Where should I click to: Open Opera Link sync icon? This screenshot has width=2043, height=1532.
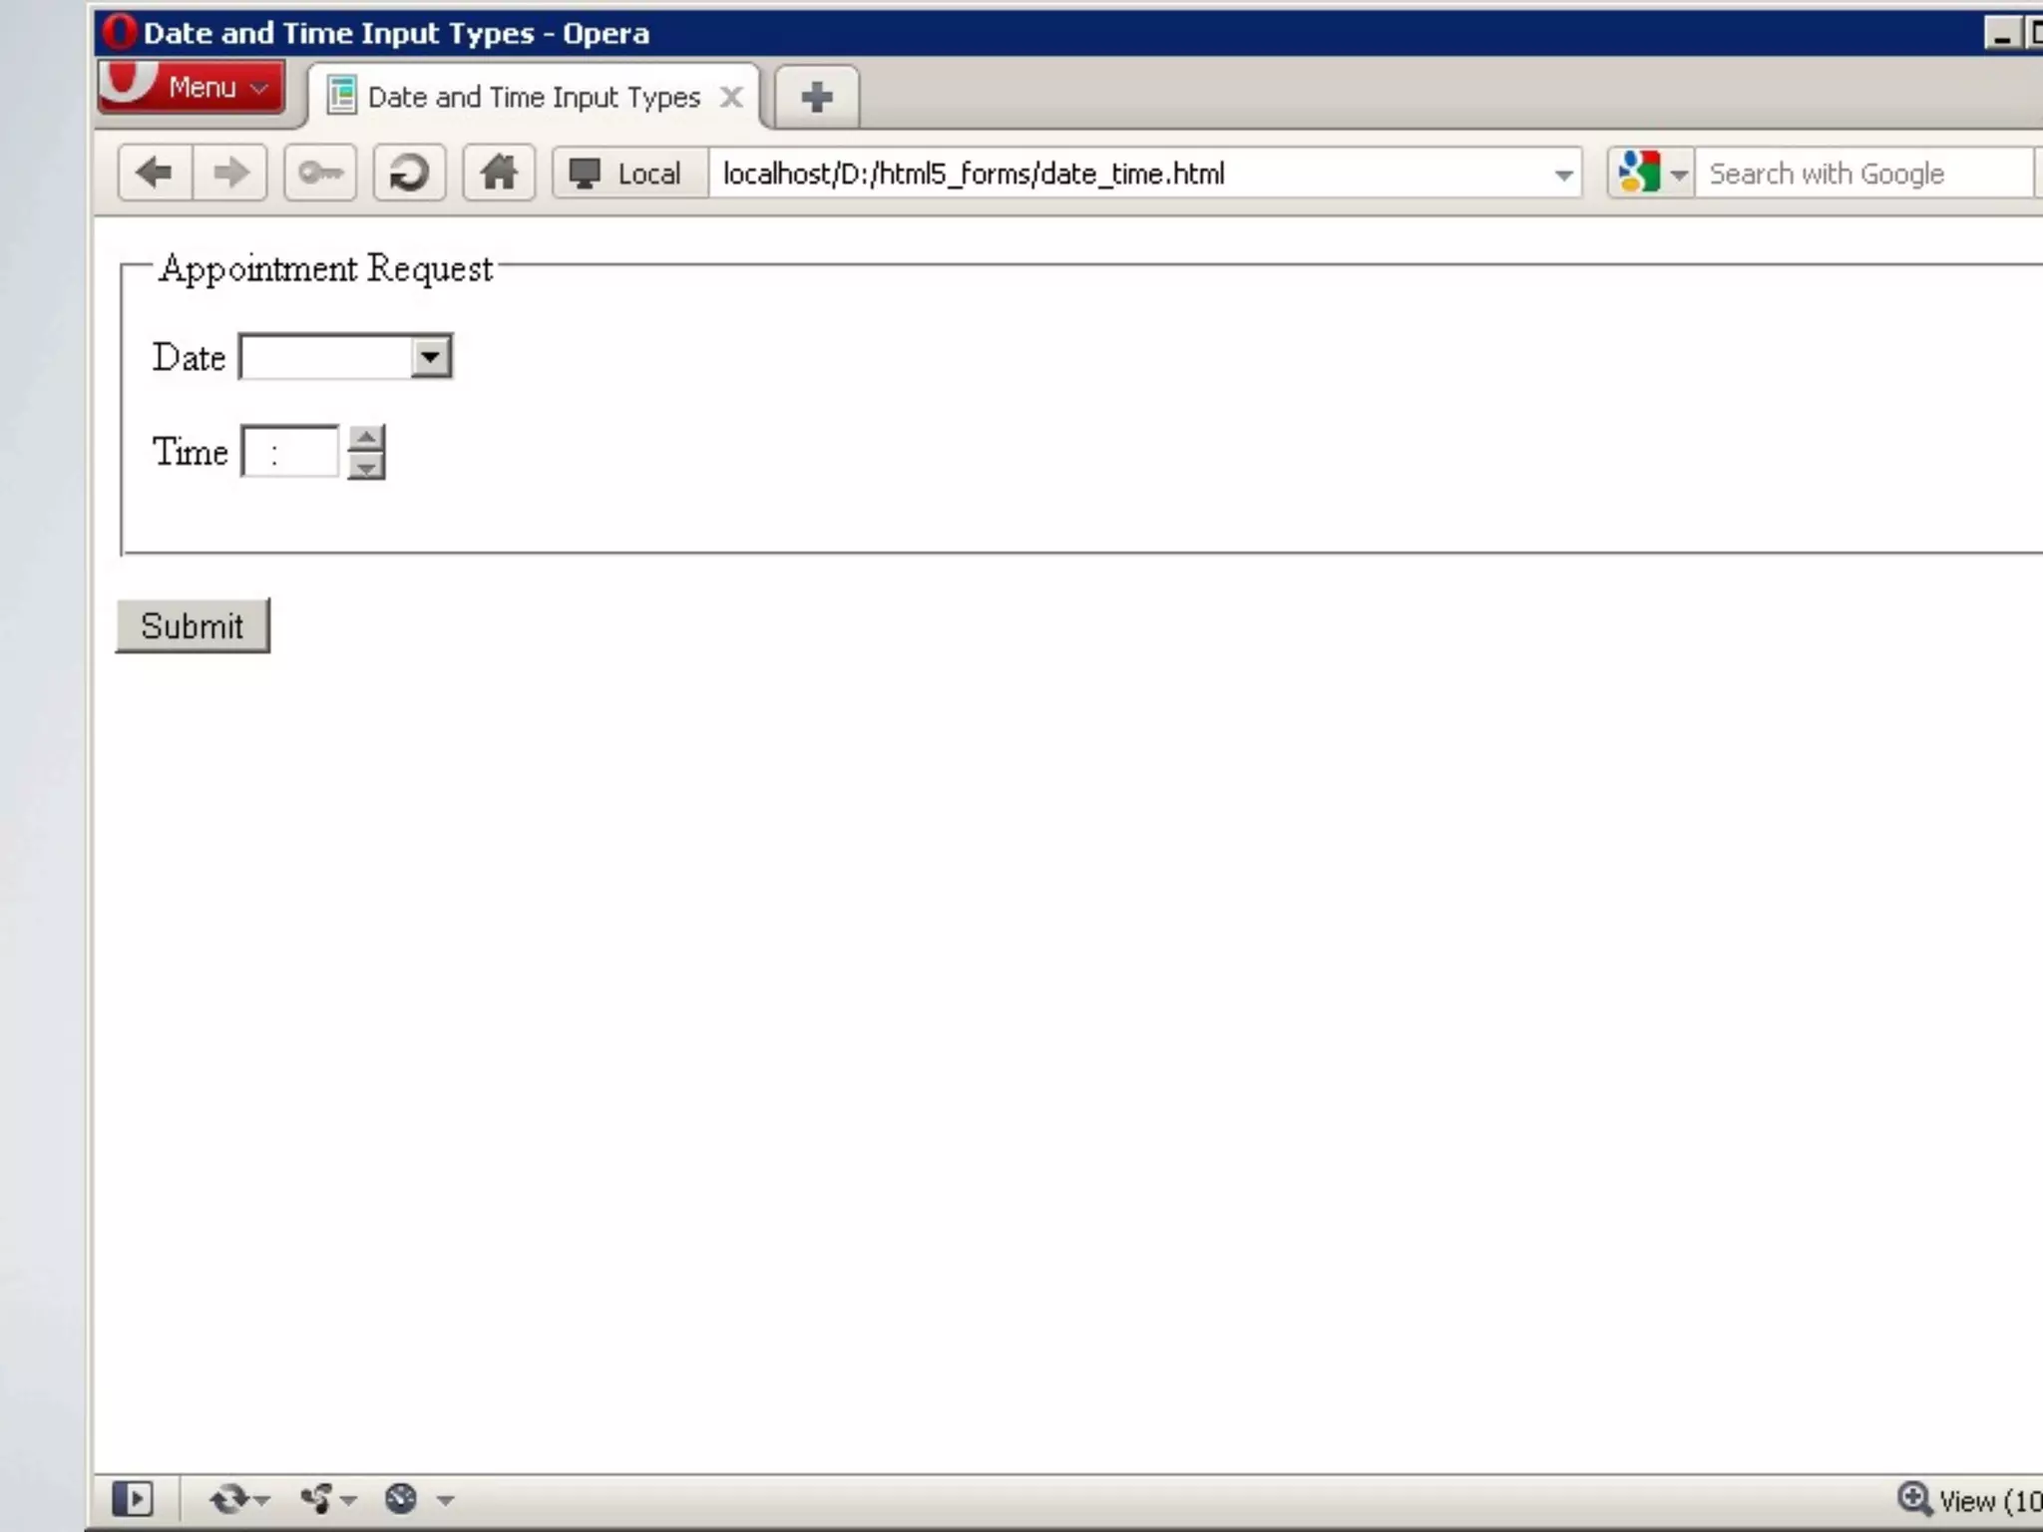click(x=229, y=1498)
